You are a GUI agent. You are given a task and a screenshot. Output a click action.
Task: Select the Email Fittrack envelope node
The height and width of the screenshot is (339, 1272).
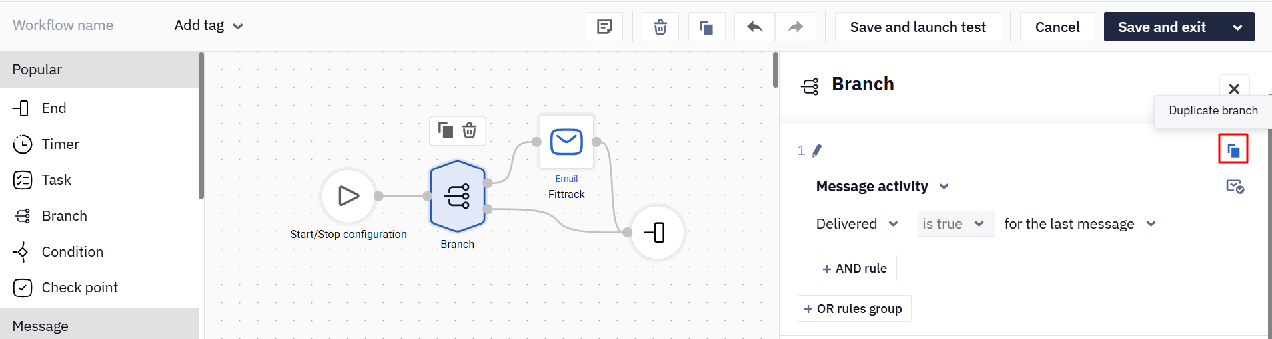coord(566,142)
